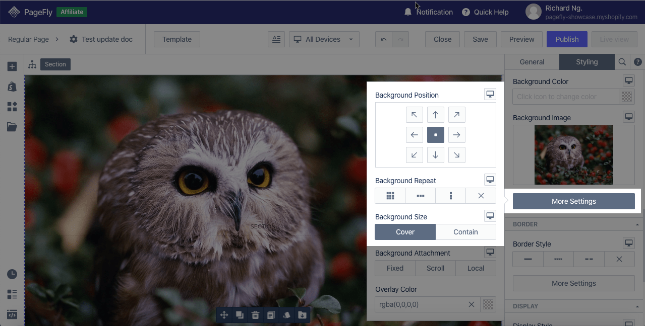Collapse the DISPLAY section

pos(637,306)
